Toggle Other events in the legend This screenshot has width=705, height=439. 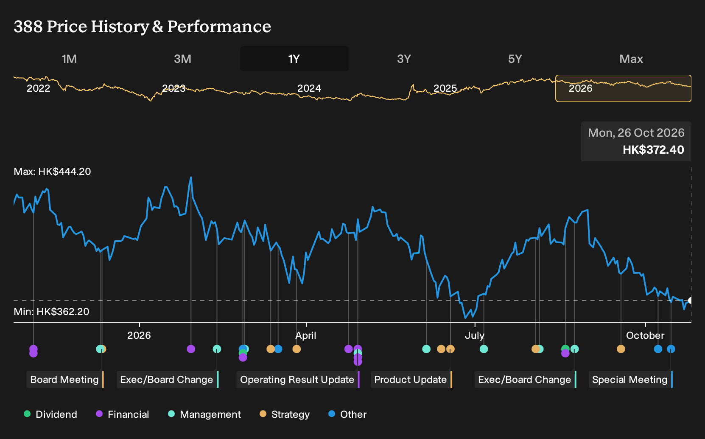click(347, 414)
